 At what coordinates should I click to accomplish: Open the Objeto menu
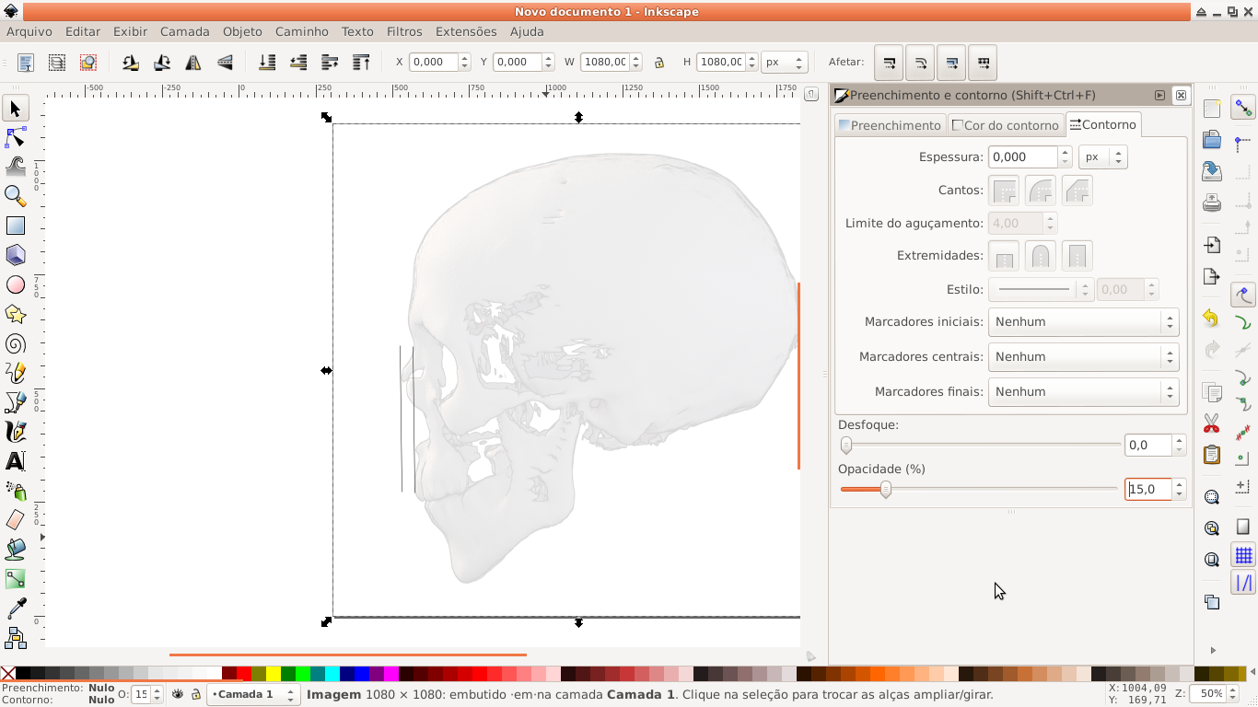click(x=242, y=31)
